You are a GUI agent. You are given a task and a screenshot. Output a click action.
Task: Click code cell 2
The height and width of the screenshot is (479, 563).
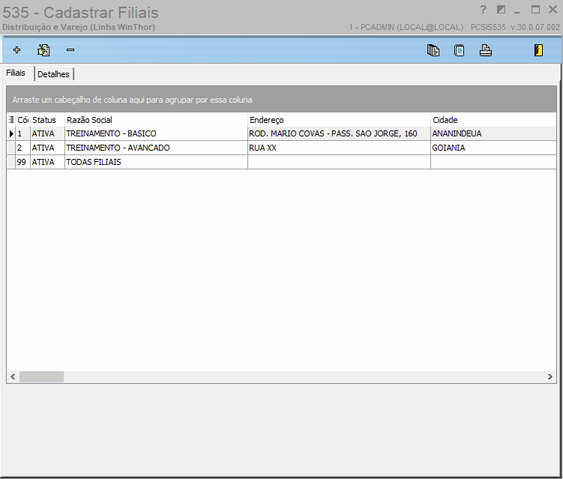pyautogui.click(x=22, y=148)
